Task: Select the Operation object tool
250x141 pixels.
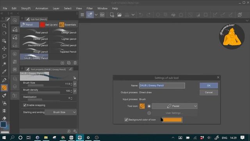Action: tap(4, 41)
